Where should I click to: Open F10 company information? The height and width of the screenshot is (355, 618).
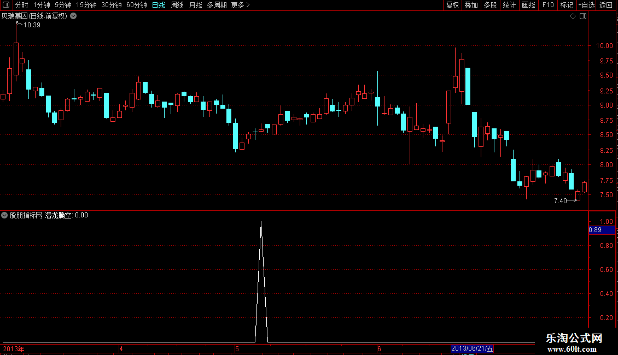point(548,5)
